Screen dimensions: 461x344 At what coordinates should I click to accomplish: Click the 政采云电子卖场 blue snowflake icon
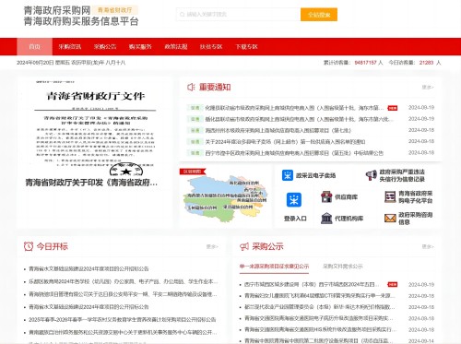coord(288,175)
